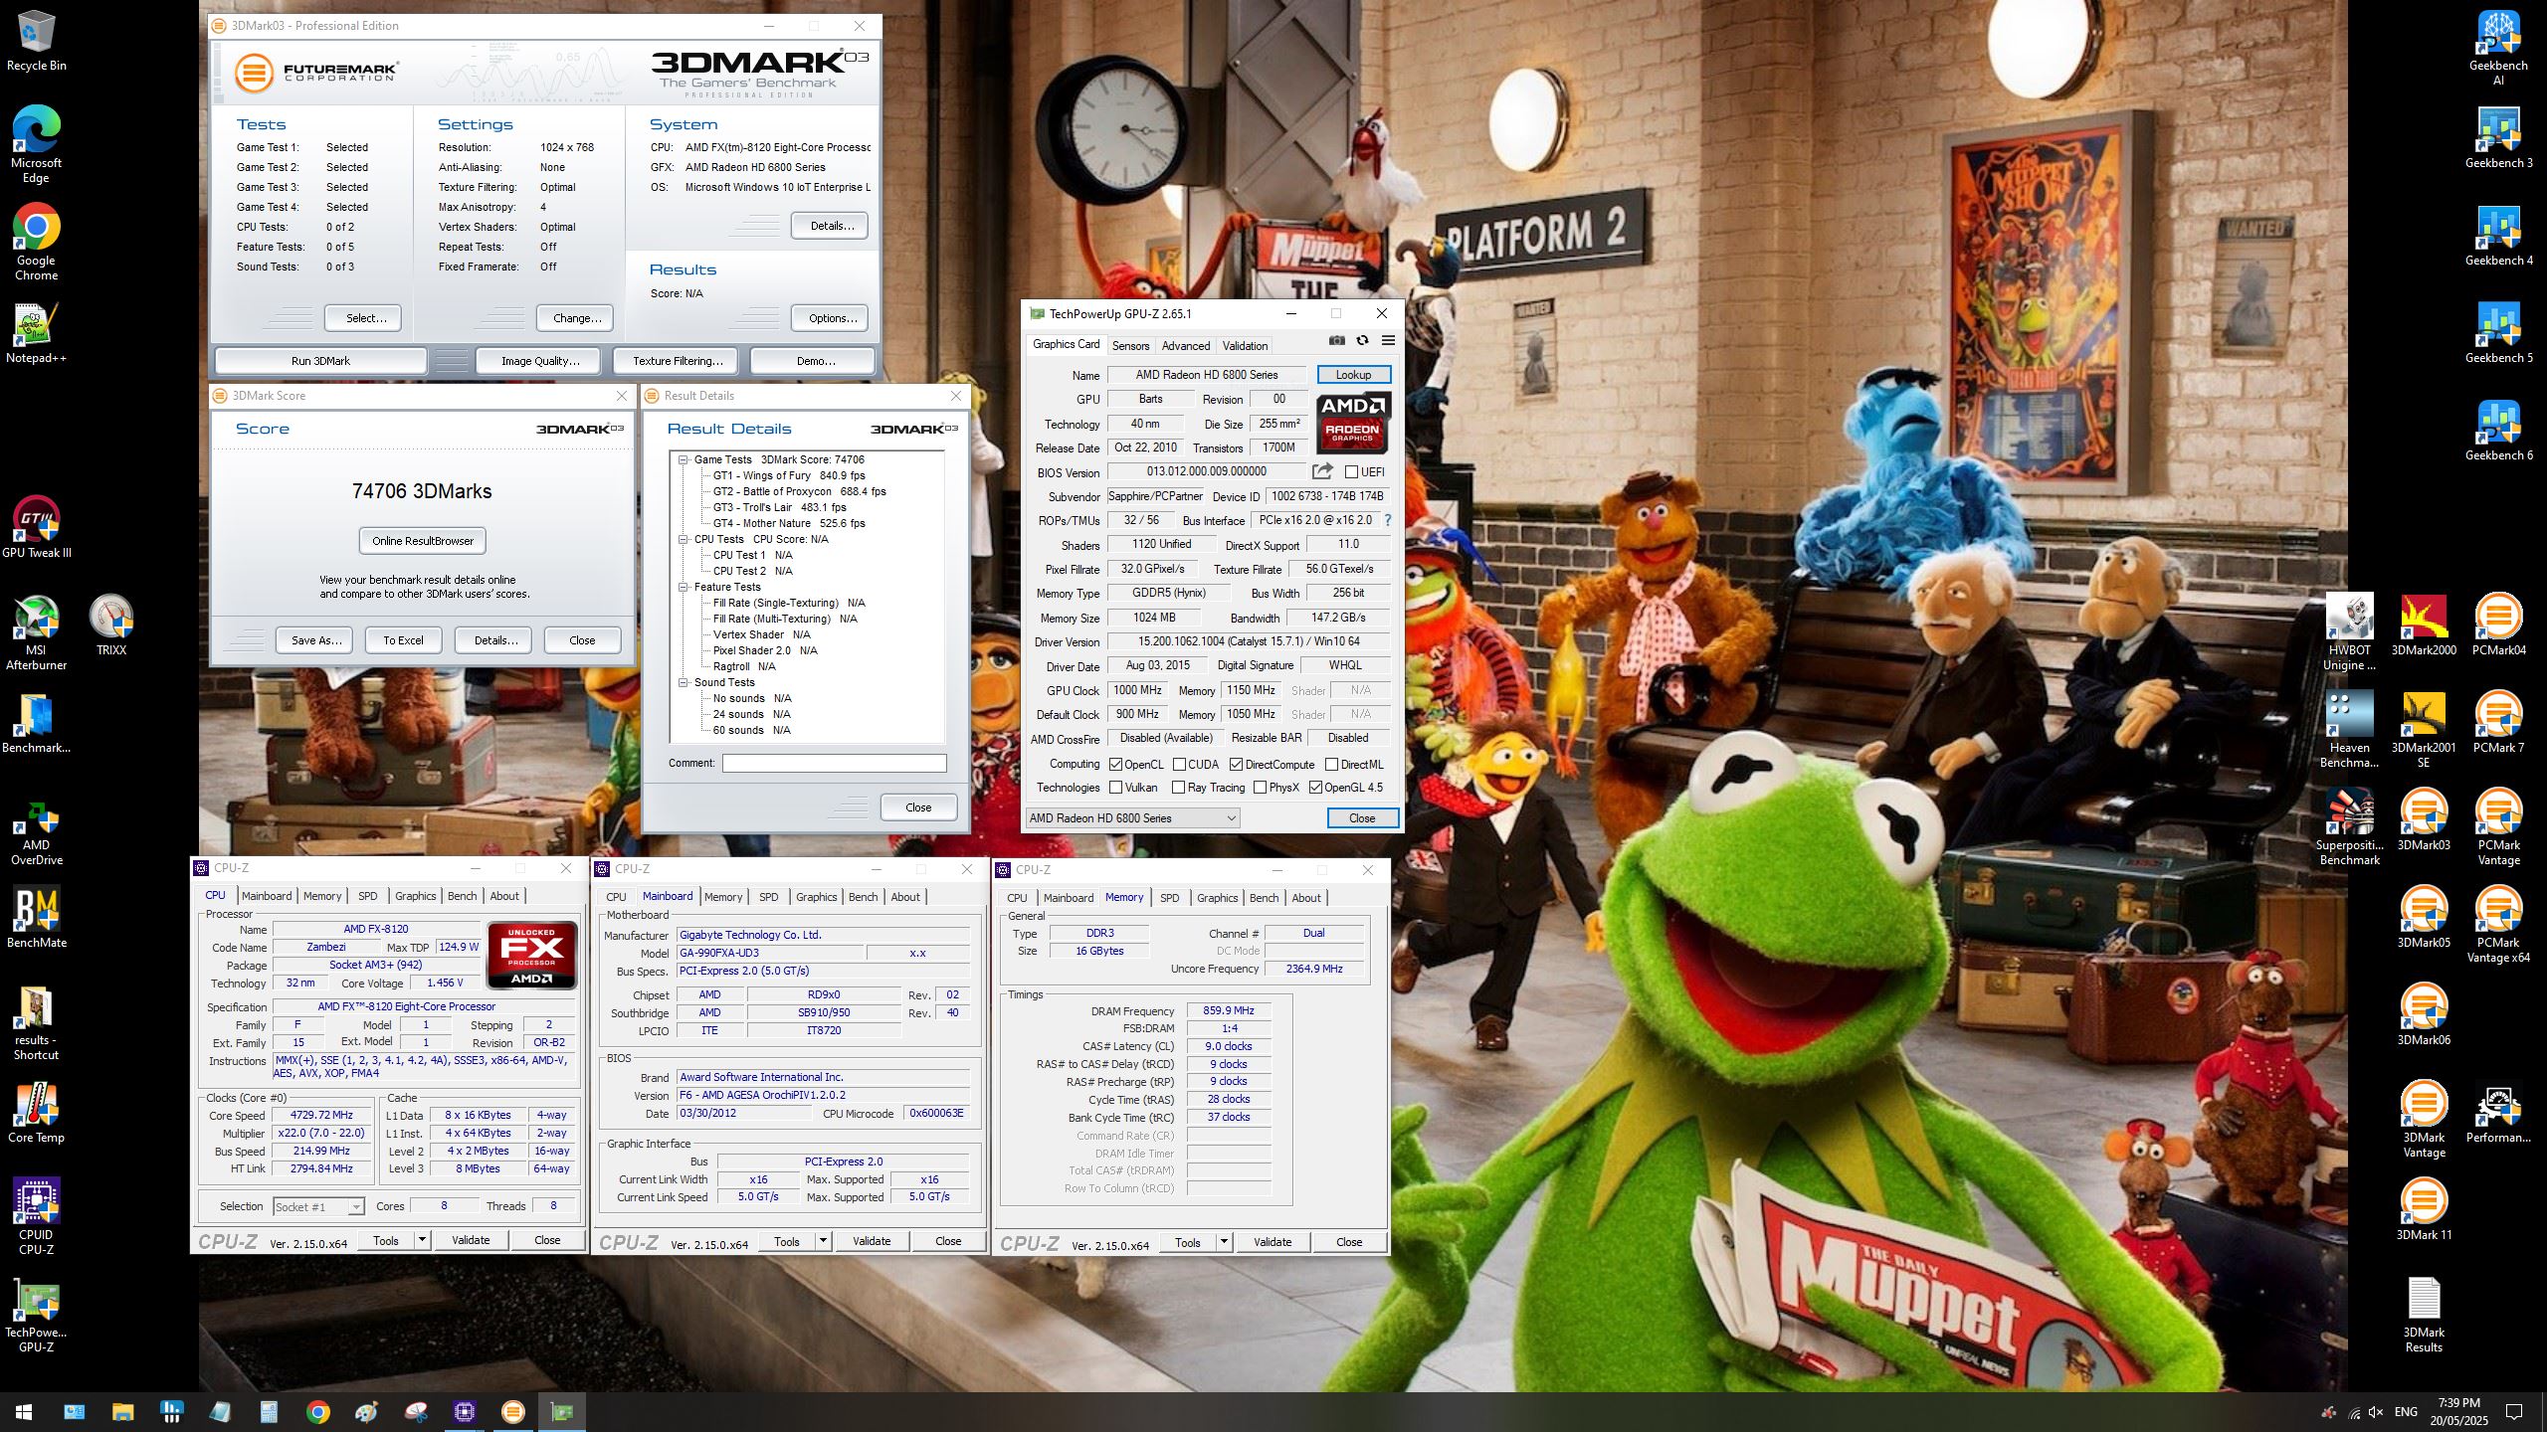The width and height of the screenshot is (2547, 1432).
Task: Toggle OpenGL 4.5 checkbox in GPU-Z
Action: point(1316,788)
